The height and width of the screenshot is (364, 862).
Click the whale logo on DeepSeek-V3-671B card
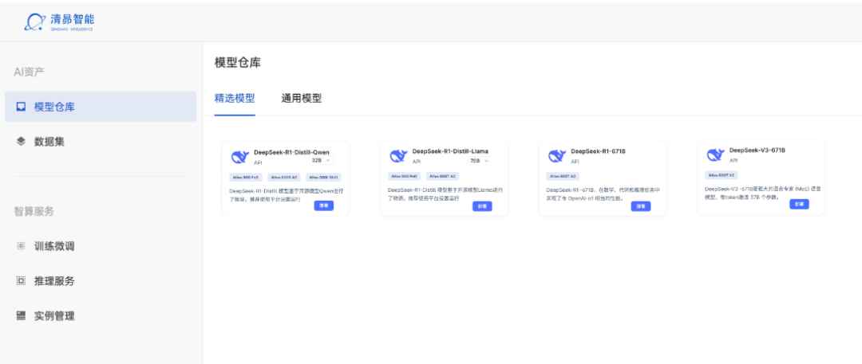pyautogui.click(x=715, y=155)
